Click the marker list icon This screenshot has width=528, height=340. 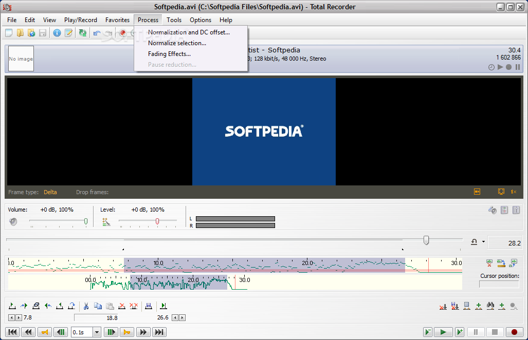click(467, 306)
